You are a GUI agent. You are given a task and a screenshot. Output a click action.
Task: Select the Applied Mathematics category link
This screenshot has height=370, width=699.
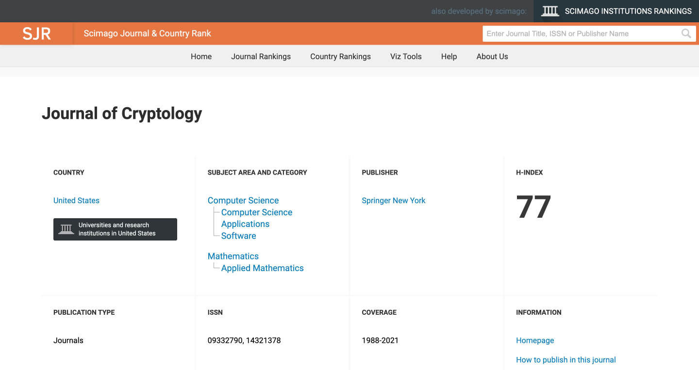[263, 268]
